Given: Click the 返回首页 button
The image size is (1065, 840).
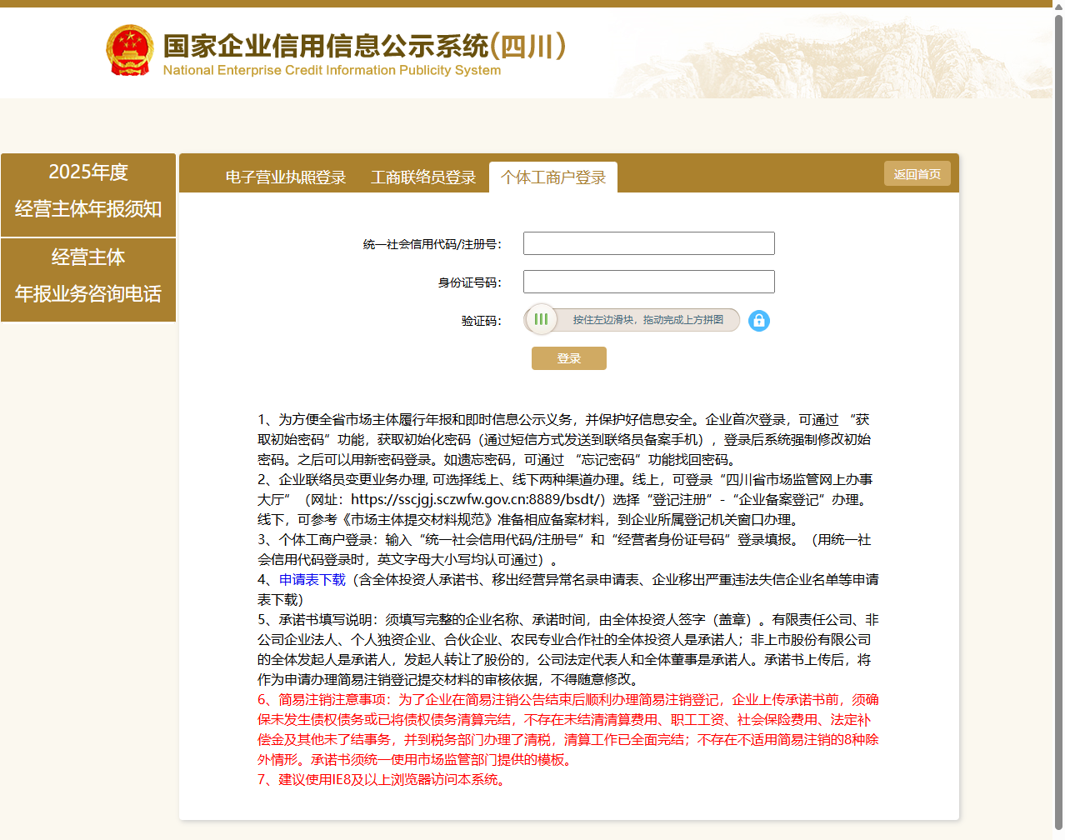Looking at the screenshot, I should pos(917,173).
